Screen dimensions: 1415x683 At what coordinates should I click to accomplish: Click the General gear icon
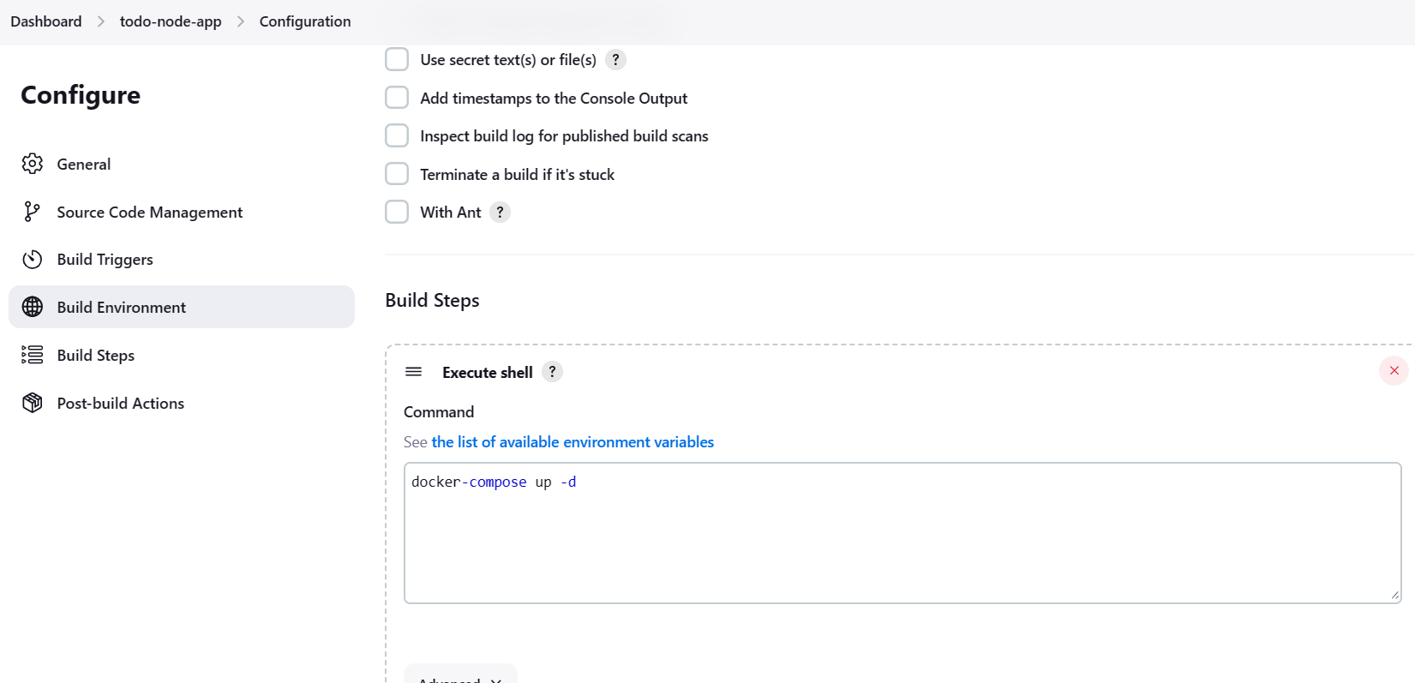(33, 164)
